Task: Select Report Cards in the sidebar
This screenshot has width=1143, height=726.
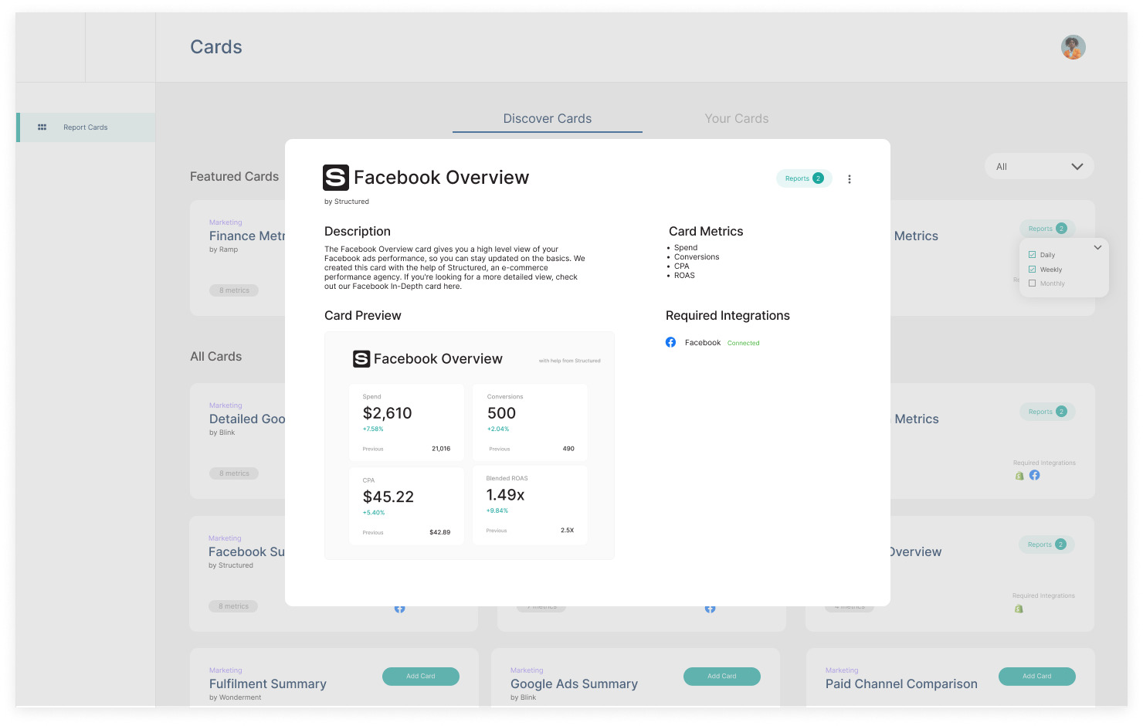Action: [x=86, y=127]
